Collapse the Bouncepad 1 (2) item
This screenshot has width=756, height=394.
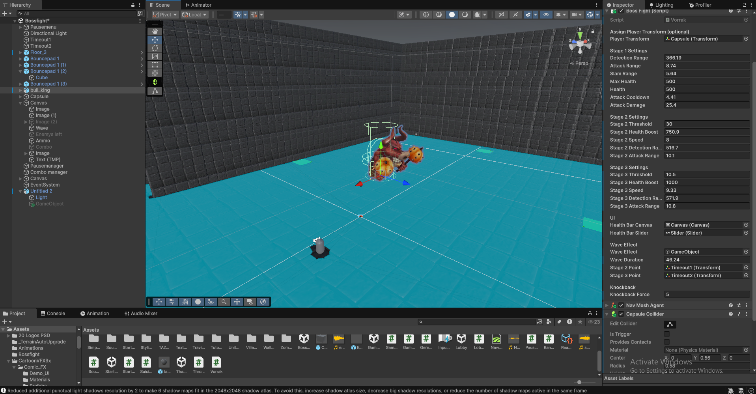[20, 71]
